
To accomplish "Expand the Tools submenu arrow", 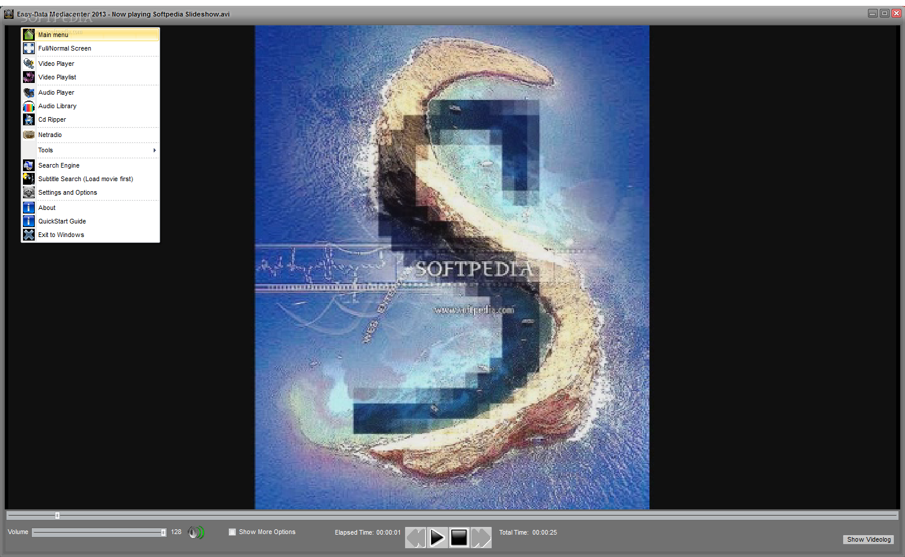I will coord(154,150).
